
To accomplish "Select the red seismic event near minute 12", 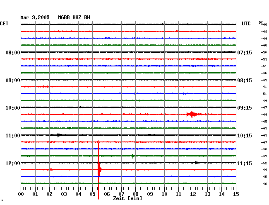I will tap(193, 114).
